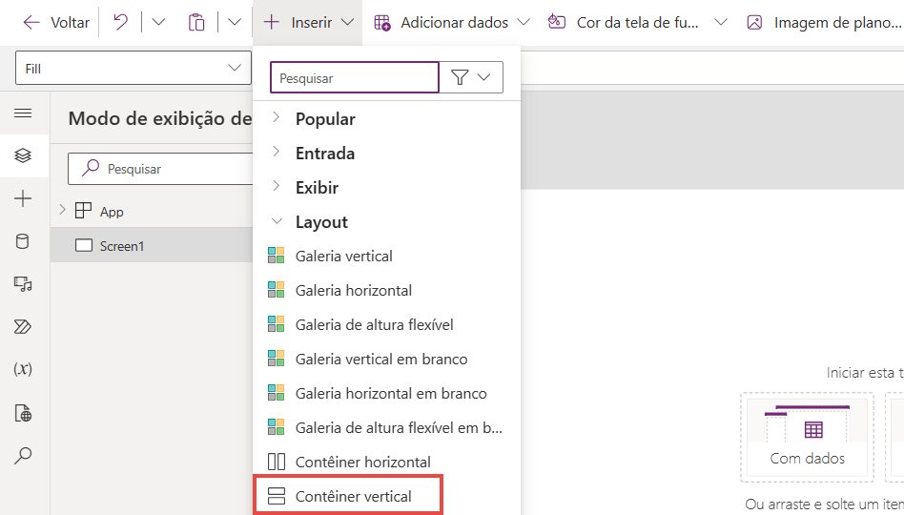Click the Voltar back arrow button

coord(56,23)
